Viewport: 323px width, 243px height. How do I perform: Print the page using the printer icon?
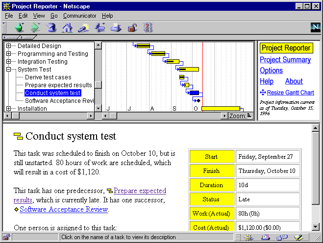(x=116, y=27)
